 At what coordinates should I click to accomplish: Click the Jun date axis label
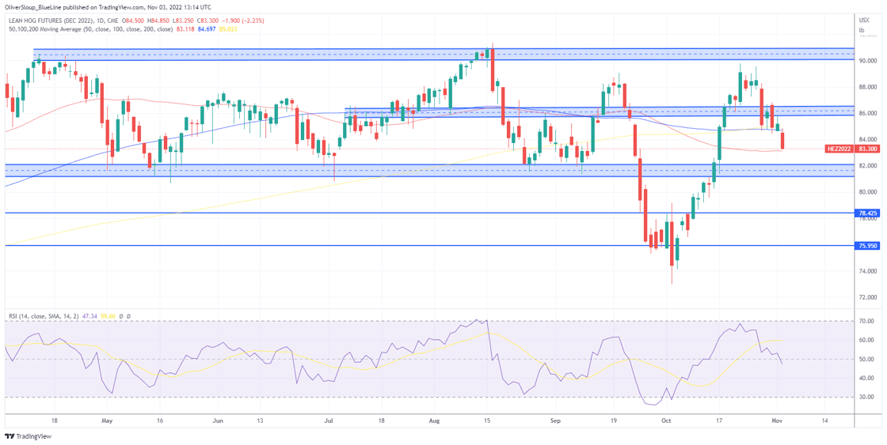point(219,420)
